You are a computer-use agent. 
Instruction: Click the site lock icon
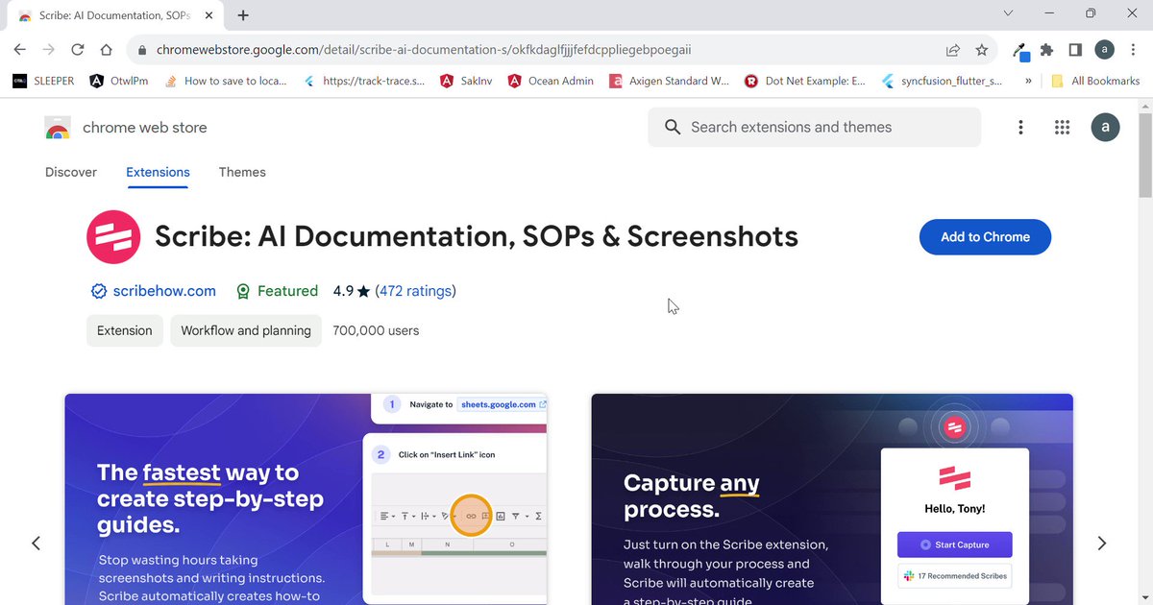click(140, 50)
